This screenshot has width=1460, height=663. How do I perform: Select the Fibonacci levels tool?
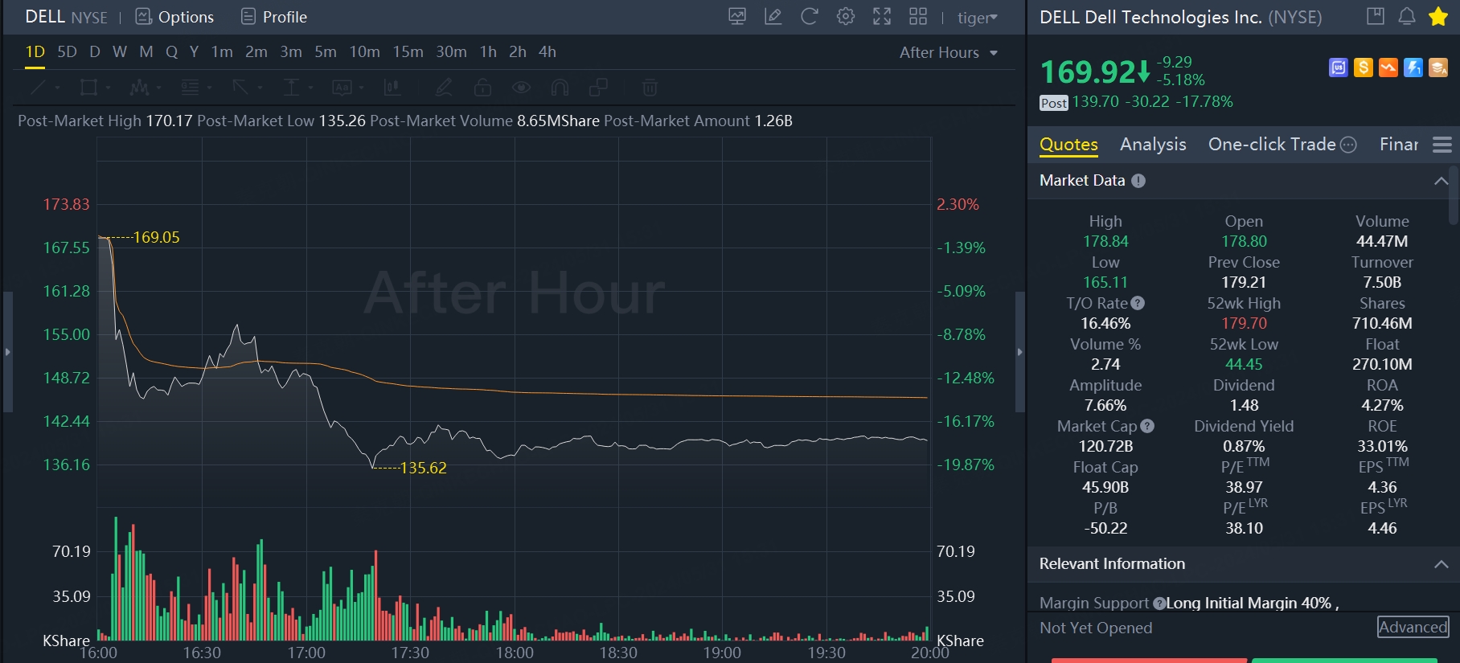tap(191, 88)
